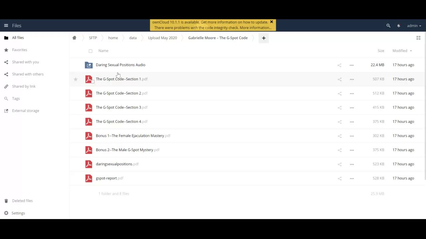Share Bonus 2 Male G-Spot Mystery file

pyautogui.click(x=339, y=150)
